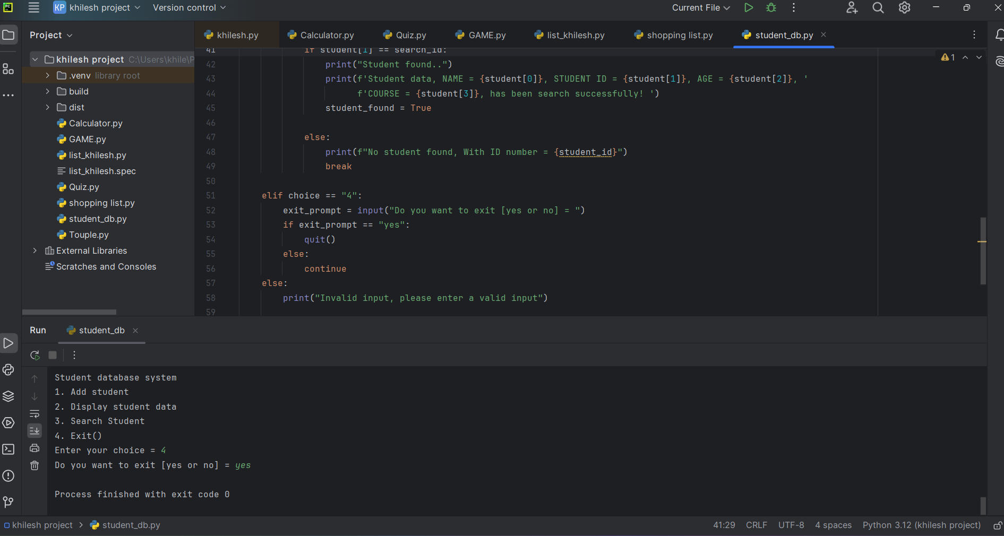Open Project view selector dropdown
This screenshot has height=536, width=1004.
51,35
